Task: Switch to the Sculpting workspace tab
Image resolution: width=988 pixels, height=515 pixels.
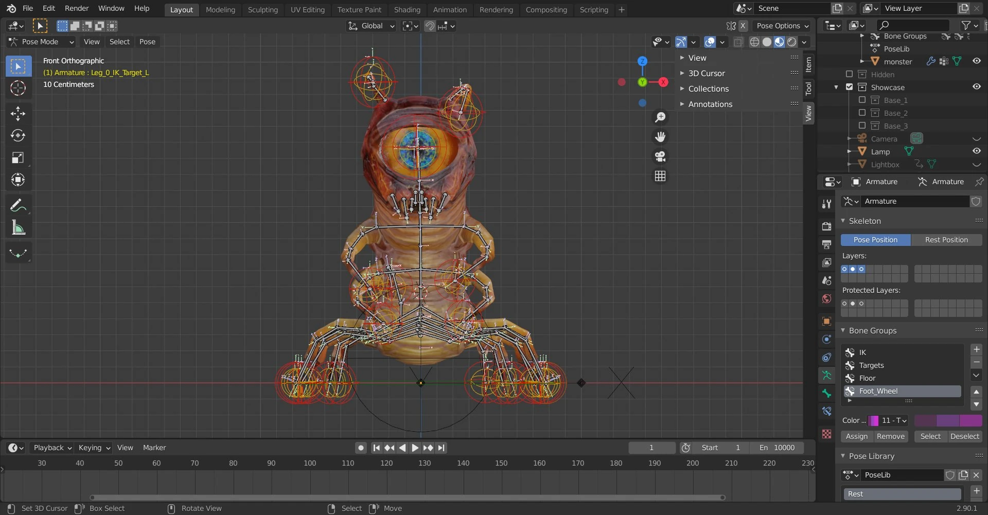Action: coord(262,9)
